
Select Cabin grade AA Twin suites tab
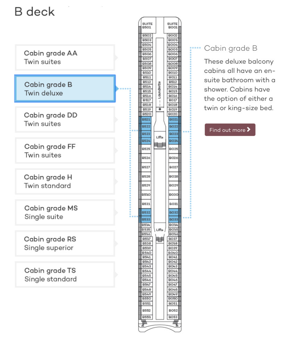tap(65, 58)
